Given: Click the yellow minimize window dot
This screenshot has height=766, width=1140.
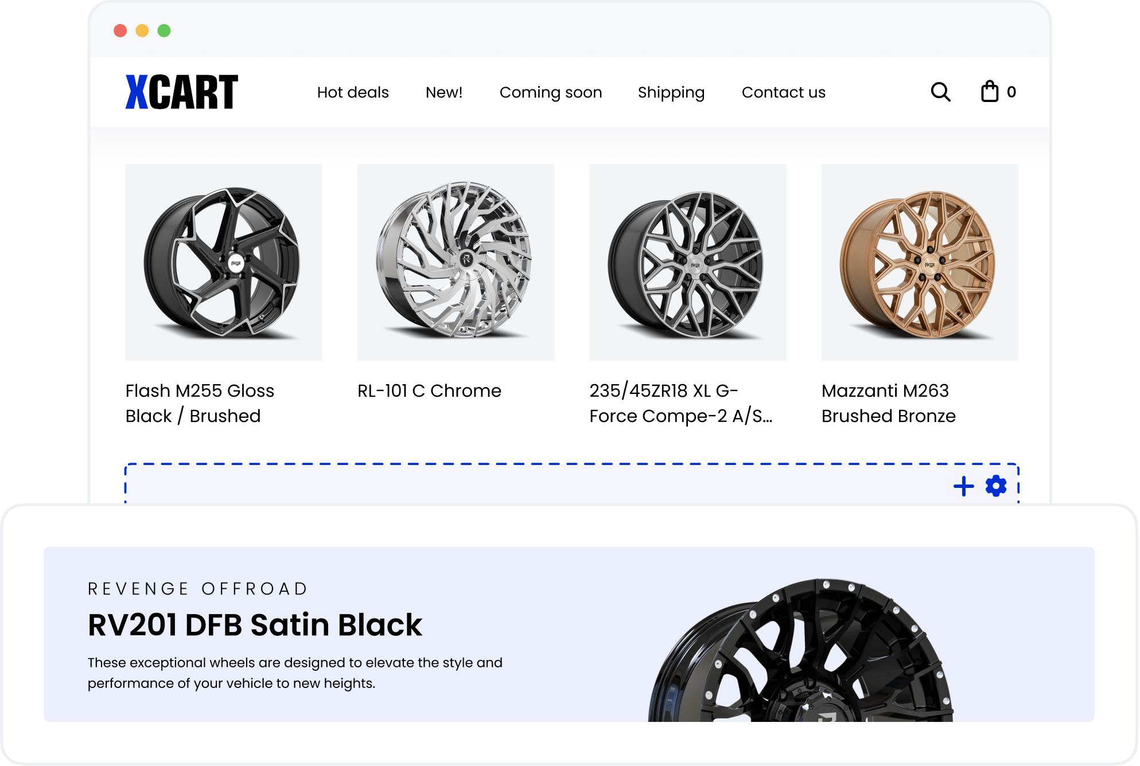Looking at the screenshot, I should [x=142, y=30].
